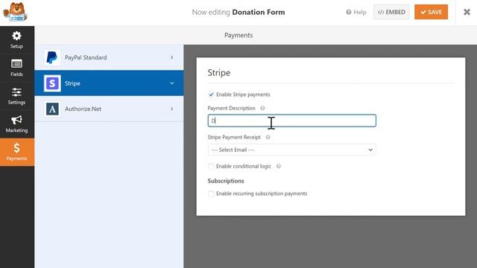The width and height of the screenshot is (477, 268).
Task: Click the Embed button
Action: [391, 12]
